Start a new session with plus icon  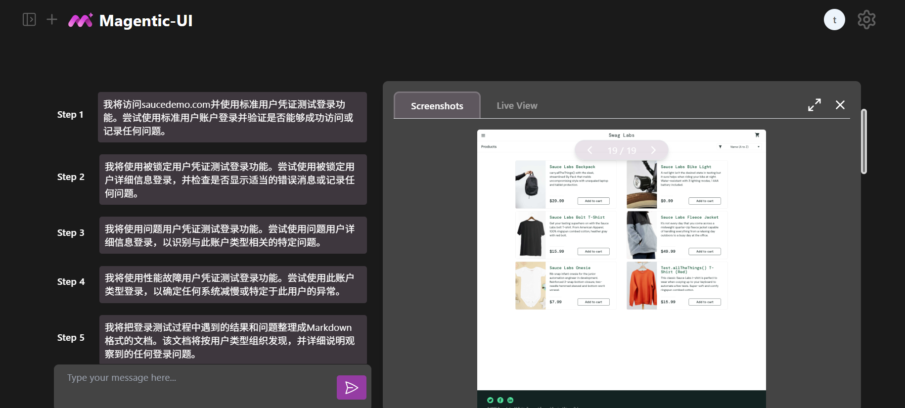tap(52, 20)
